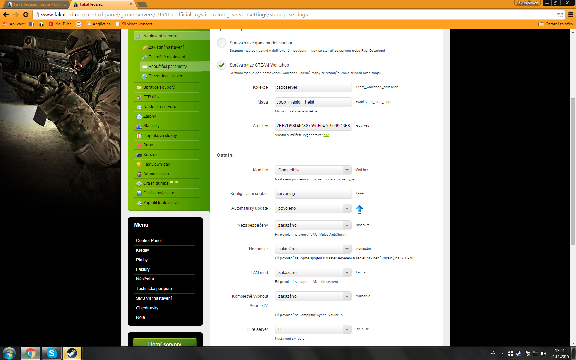576x360 pixels.
Task: Click the FTP účty users icon
Action: [x=139, y=97]
